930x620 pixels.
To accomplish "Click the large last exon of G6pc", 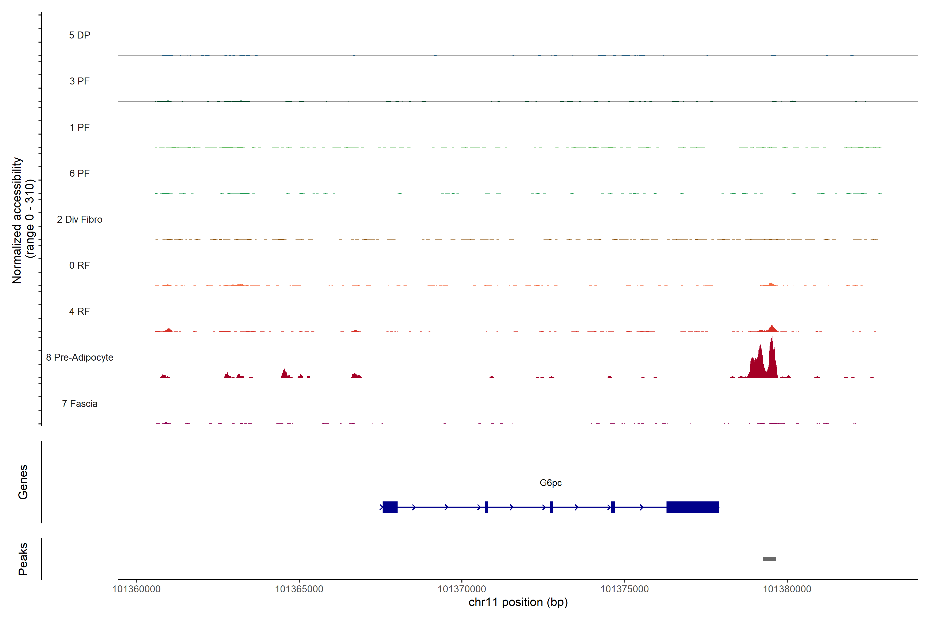I will tap(692, 507).
